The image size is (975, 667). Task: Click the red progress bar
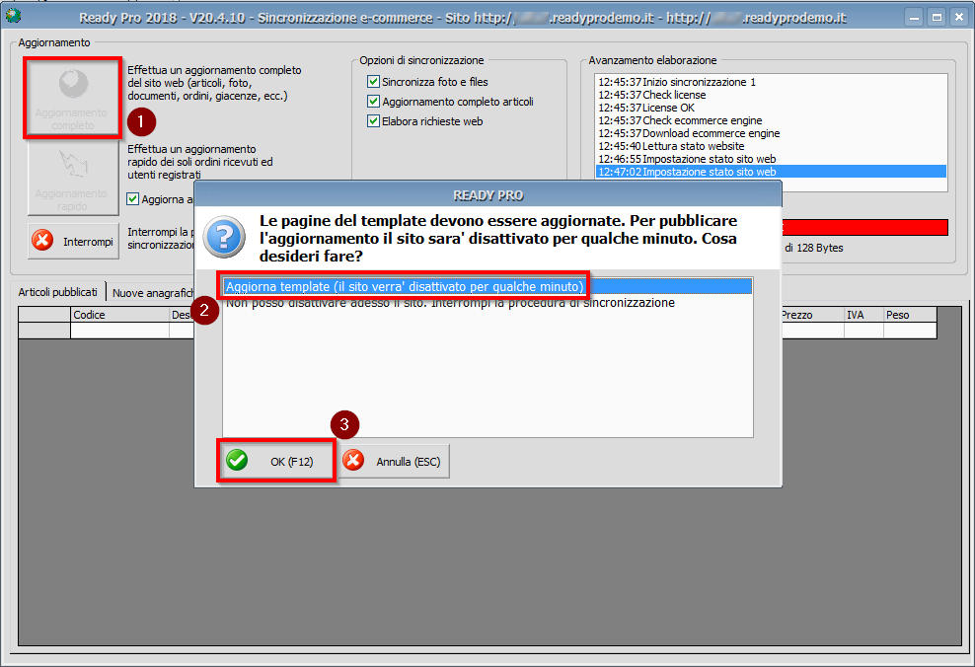[864, 227]
